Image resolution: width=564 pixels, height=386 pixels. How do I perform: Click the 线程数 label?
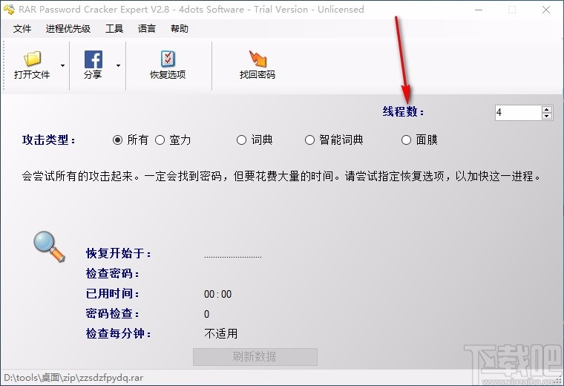pyautogui.click(x=403, y=112)
